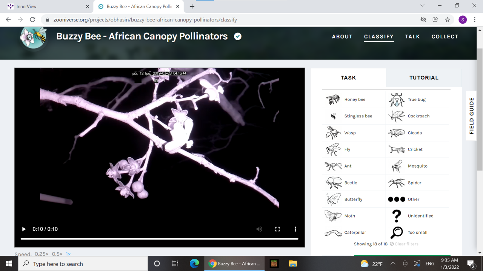Image resolution: width=483 pixels, height=271 pixels.
Task: Open the COLLECT section
Action: (x=445, y=37)
